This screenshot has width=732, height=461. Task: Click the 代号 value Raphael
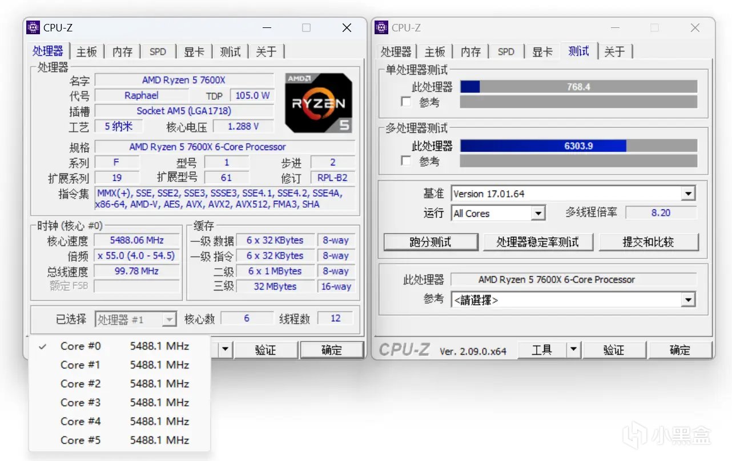142,95
